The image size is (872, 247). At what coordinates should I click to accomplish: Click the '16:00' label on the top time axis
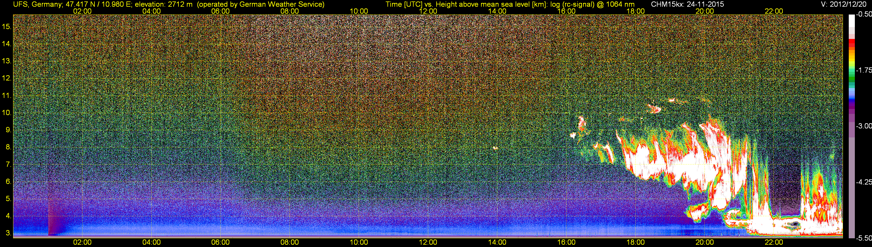pos(566,11)
